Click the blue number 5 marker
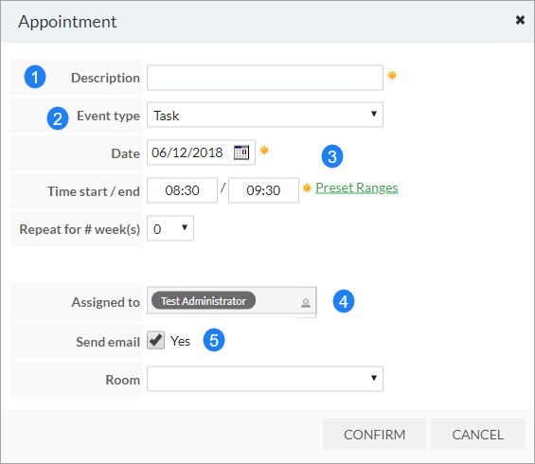Screen dimensions: 535x464 point(214,340)
